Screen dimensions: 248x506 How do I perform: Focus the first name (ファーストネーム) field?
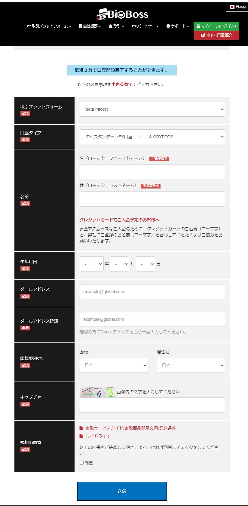point(152,172)
